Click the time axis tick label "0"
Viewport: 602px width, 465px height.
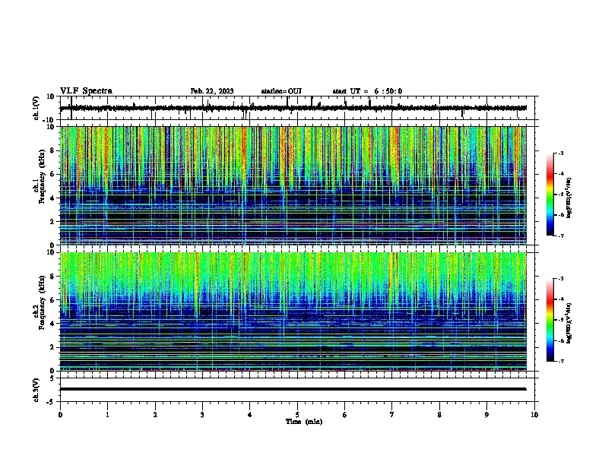click(x=60, y=415)
